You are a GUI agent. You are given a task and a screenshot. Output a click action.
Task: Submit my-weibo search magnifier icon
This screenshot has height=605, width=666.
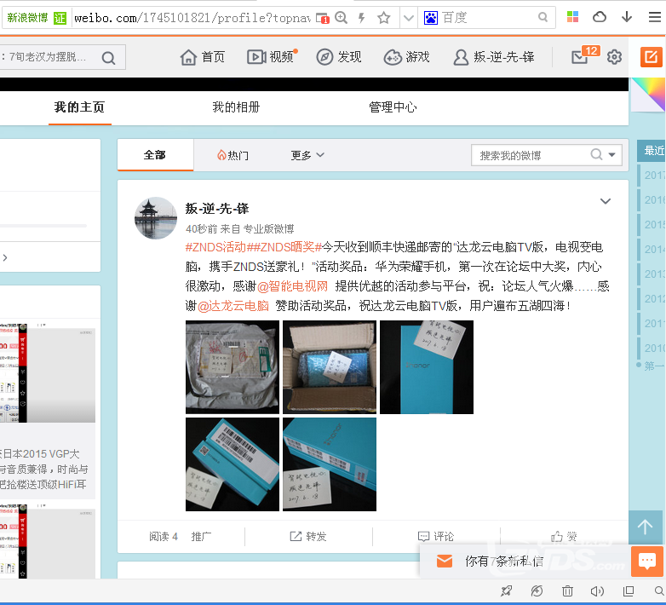click(597, 154)
